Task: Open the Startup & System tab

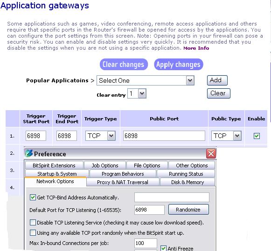Action: pyautogui.click(x=57, y=174)
